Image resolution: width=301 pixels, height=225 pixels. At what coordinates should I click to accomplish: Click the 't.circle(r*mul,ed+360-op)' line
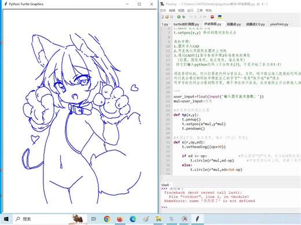[216, 170]
